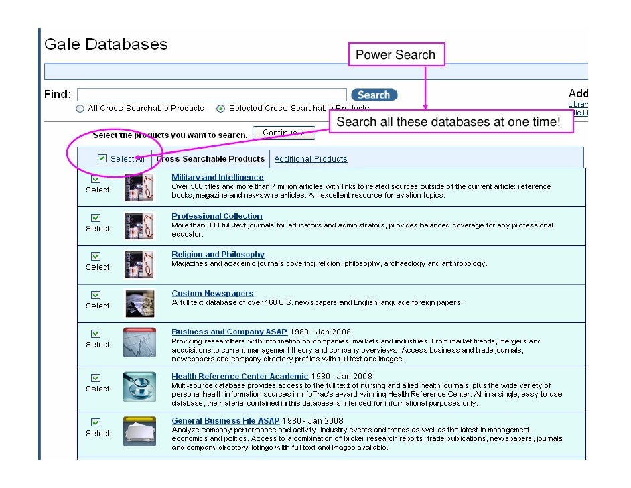Screen dimensions: 631x488
Task: Click the General Business File ASAP folder icon
Action: click(139, 431)
